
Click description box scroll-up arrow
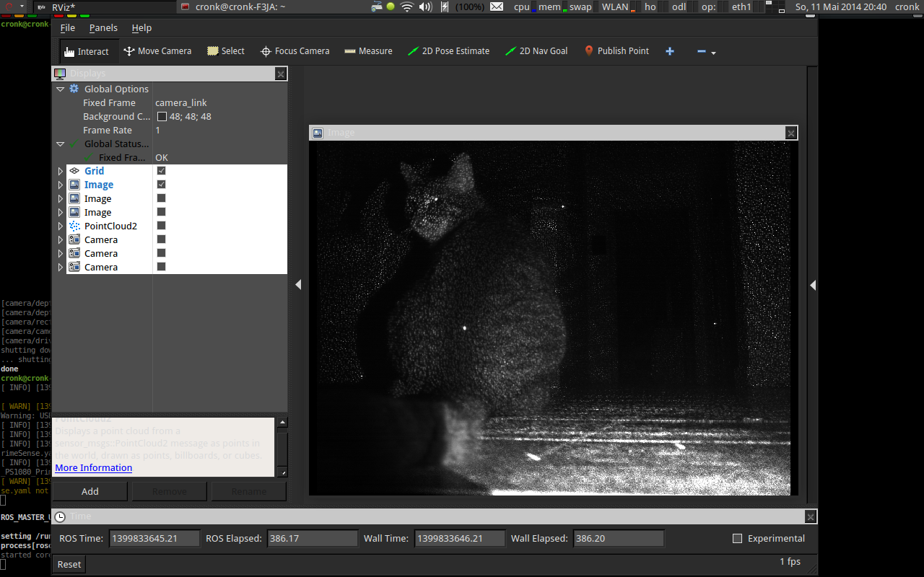click(282, 423)
